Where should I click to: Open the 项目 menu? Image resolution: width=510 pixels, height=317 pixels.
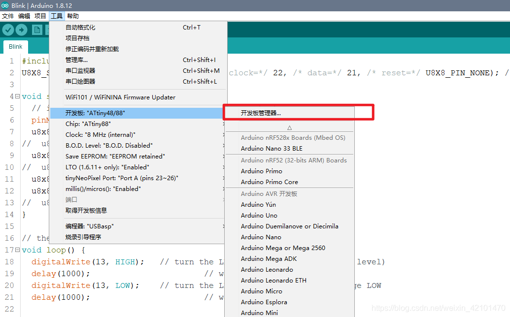tap(40, 16)
